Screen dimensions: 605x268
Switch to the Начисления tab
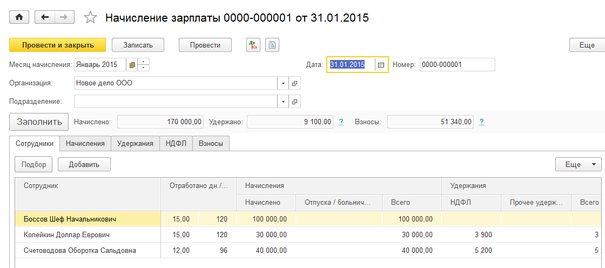pos(85,143)
